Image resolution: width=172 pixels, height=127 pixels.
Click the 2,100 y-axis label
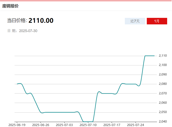(163, 65)
